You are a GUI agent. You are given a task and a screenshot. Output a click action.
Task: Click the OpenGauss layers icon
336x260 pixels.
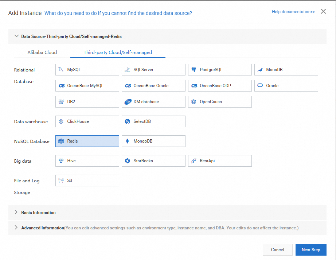point(194,102)
